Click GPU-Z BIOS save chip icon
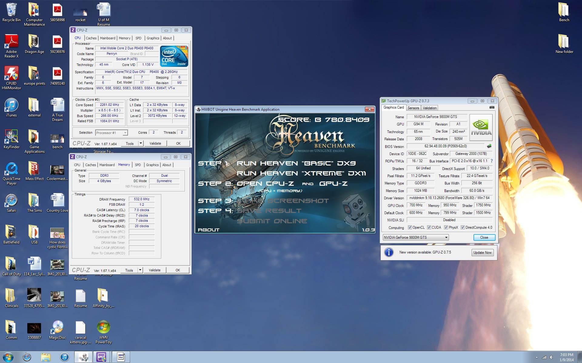Viewport: 582px width, 363px height. [489, 146]
